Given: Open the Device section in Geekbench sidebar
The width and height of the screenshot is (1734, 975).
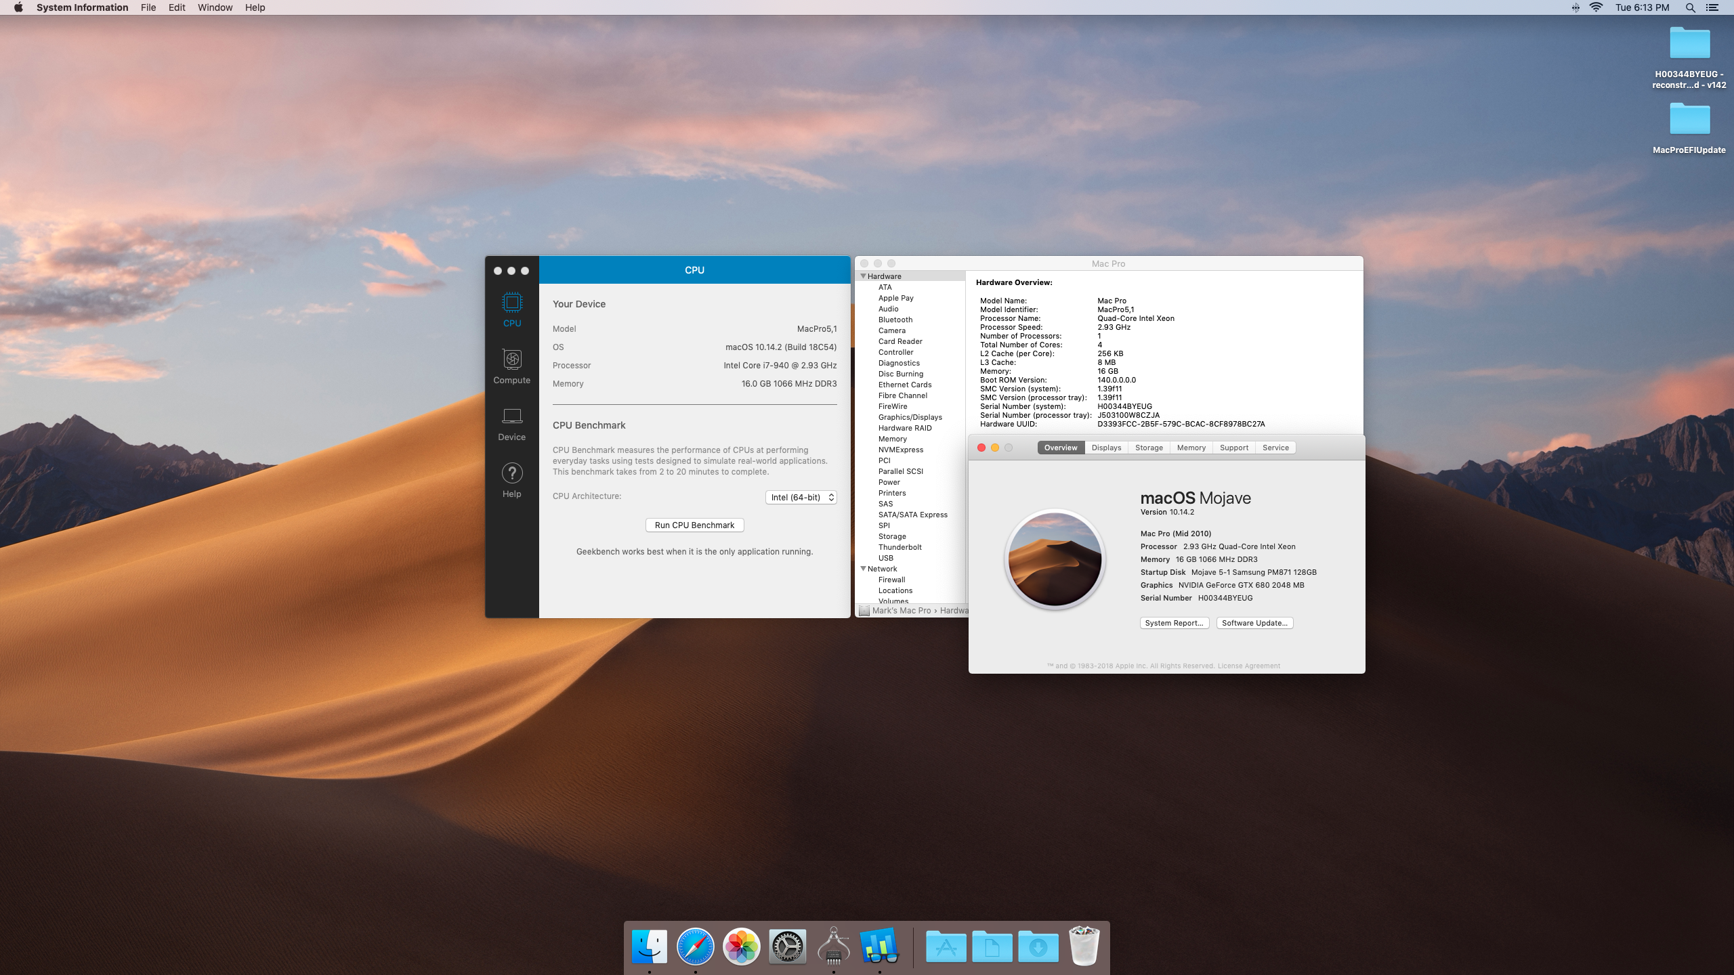Looking at the screenshot, I should [x=512, y=423].
